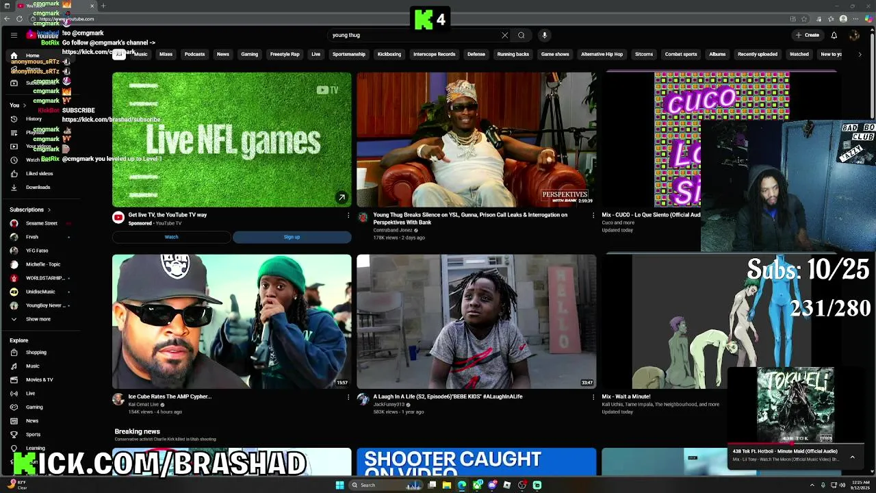Open options menu for Ice Cube video

point(348,397)
